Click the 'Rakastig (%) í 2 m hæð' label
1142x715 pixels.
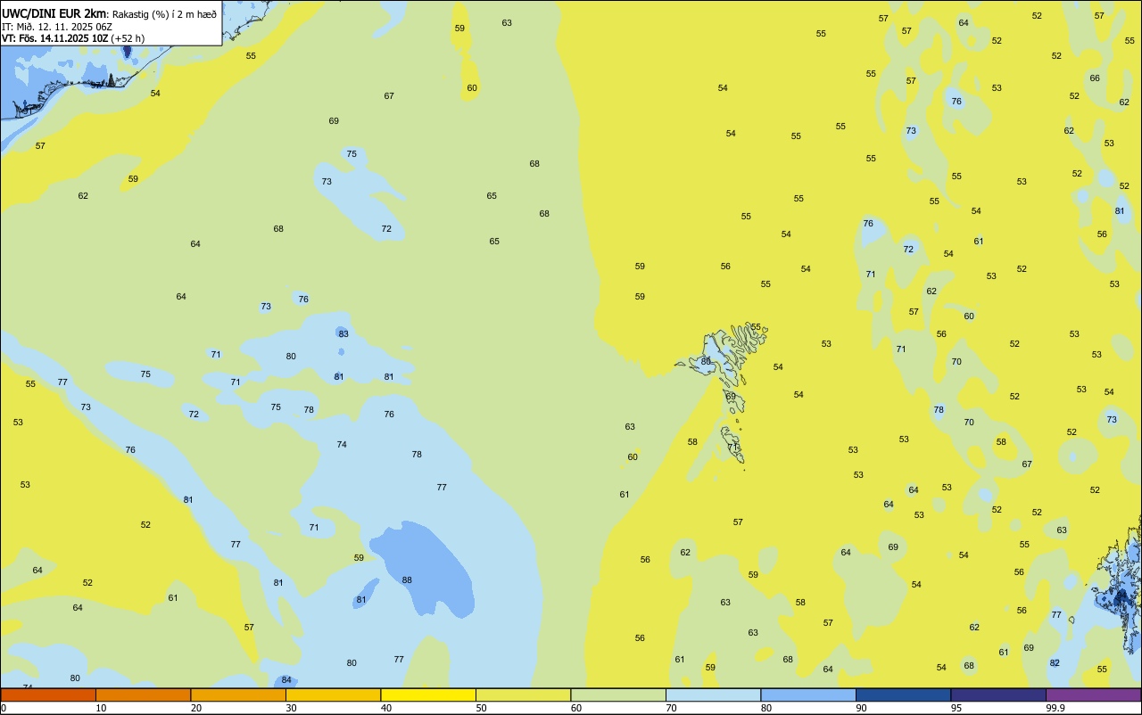click(164, 13)
